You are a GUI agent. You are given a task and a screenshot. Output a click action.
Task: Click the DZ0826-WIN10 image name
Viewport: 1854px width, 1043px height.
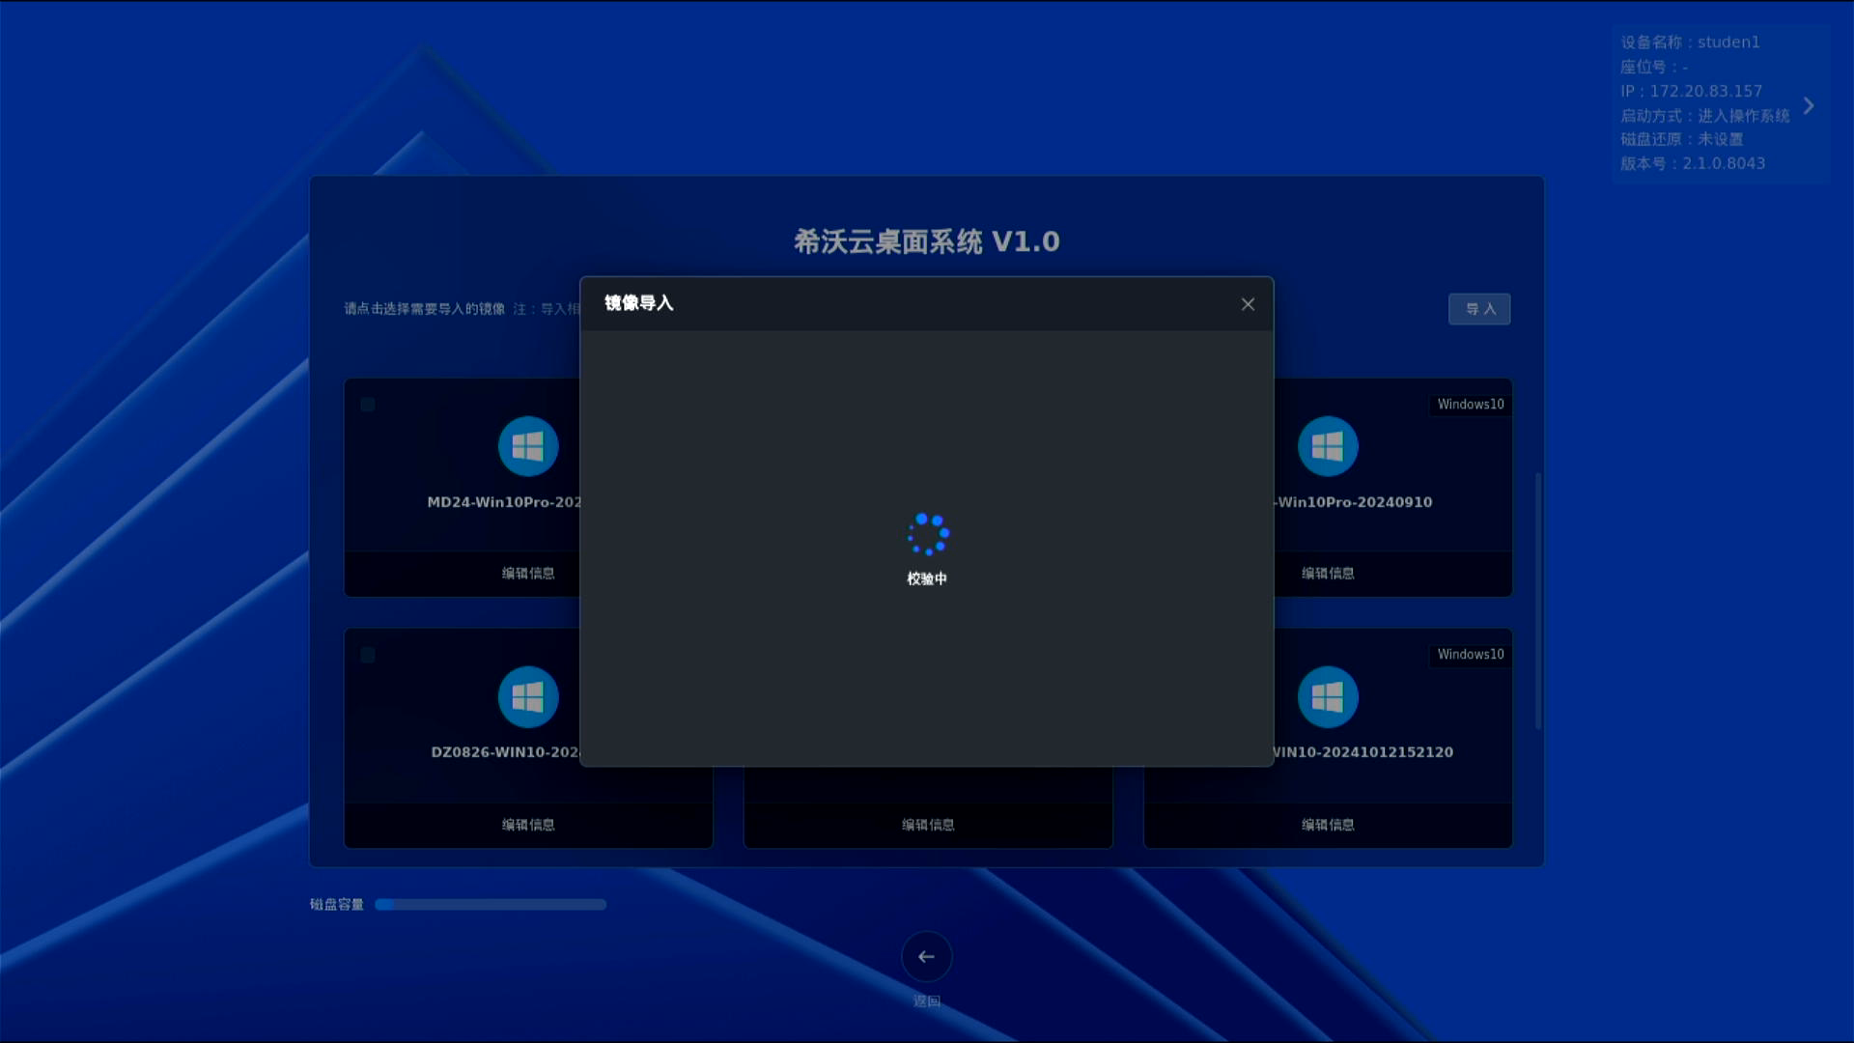pos(505,752)
